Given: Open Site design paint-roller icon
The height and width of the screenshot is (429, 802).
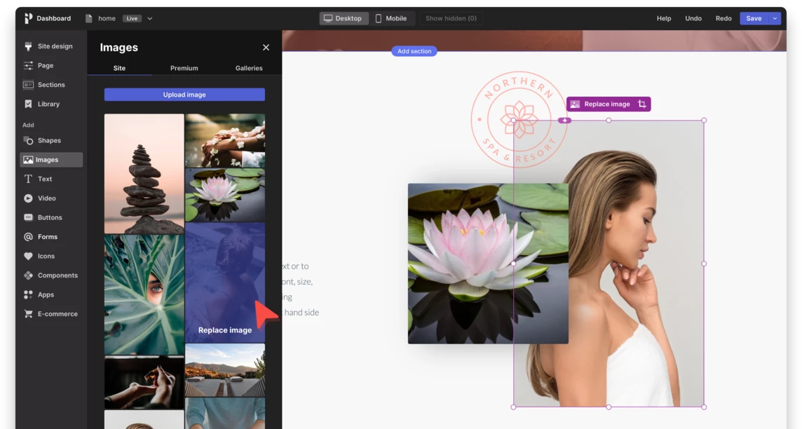Looking at the screenshot, I should click(28, 46).
